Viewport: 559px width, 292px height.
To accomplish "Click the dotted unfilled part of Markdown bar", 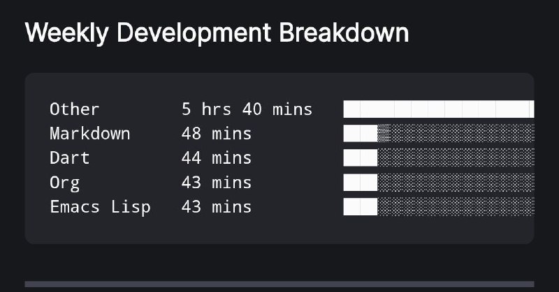I will click(x=456, y=134).
